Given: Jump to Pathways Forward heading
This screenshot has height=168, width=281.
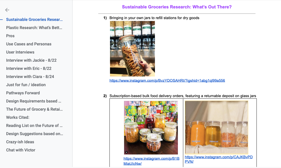Looking at the screenshot, I should pyautogui.click(x=23, y=93).
